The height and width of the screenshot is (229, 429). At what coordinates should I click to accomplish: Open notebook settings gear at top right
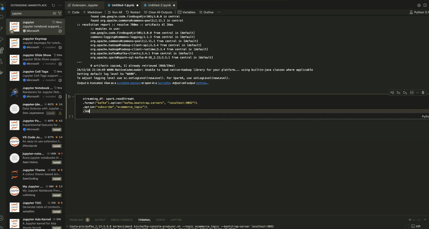419,5
